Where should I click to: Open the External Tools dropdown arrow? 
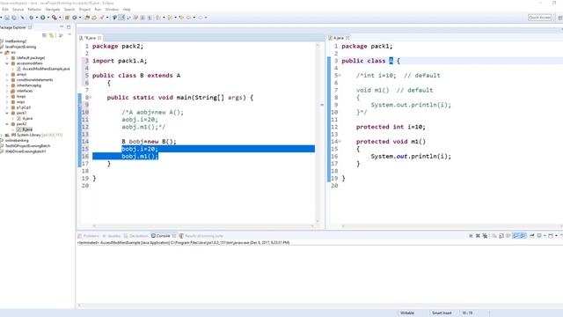60,18
